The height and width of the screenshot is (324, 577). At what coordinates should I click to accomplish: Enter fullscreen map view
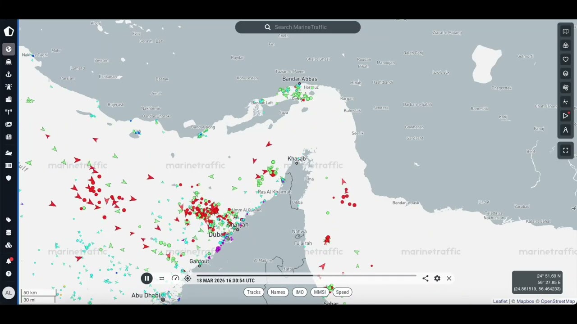[x=565, y=150]
